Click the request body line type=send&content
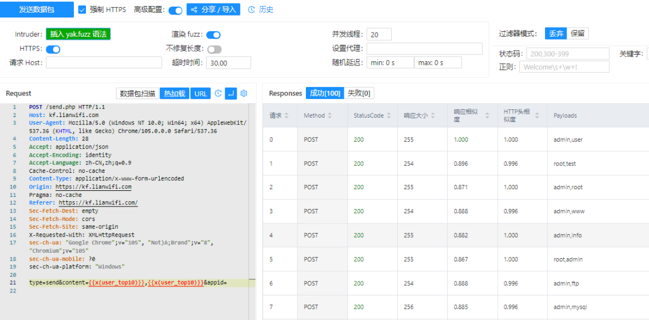This screenshot has height=320, width=649. [128, 283]
